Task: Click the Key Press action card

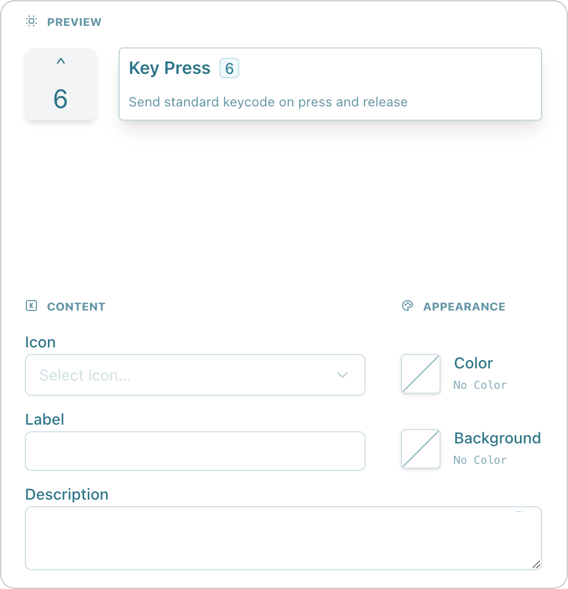Action: (330, 83)
